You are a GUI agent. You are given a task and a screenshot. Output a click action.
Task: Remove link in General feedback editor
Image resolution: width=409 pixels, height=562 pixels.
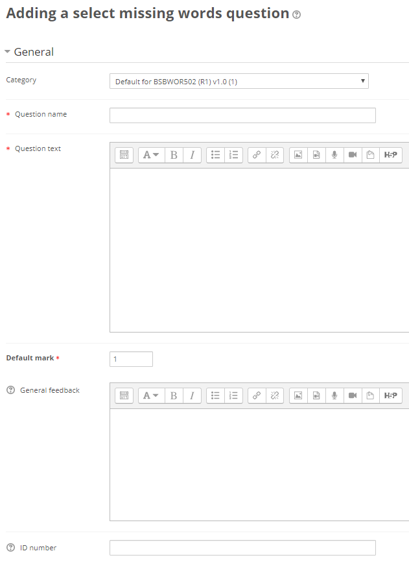[x=275, y=395]
